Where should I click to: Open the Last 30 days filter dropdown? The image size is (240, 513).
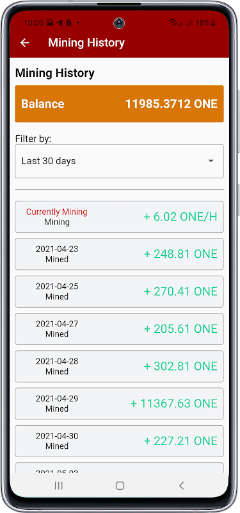119,162
